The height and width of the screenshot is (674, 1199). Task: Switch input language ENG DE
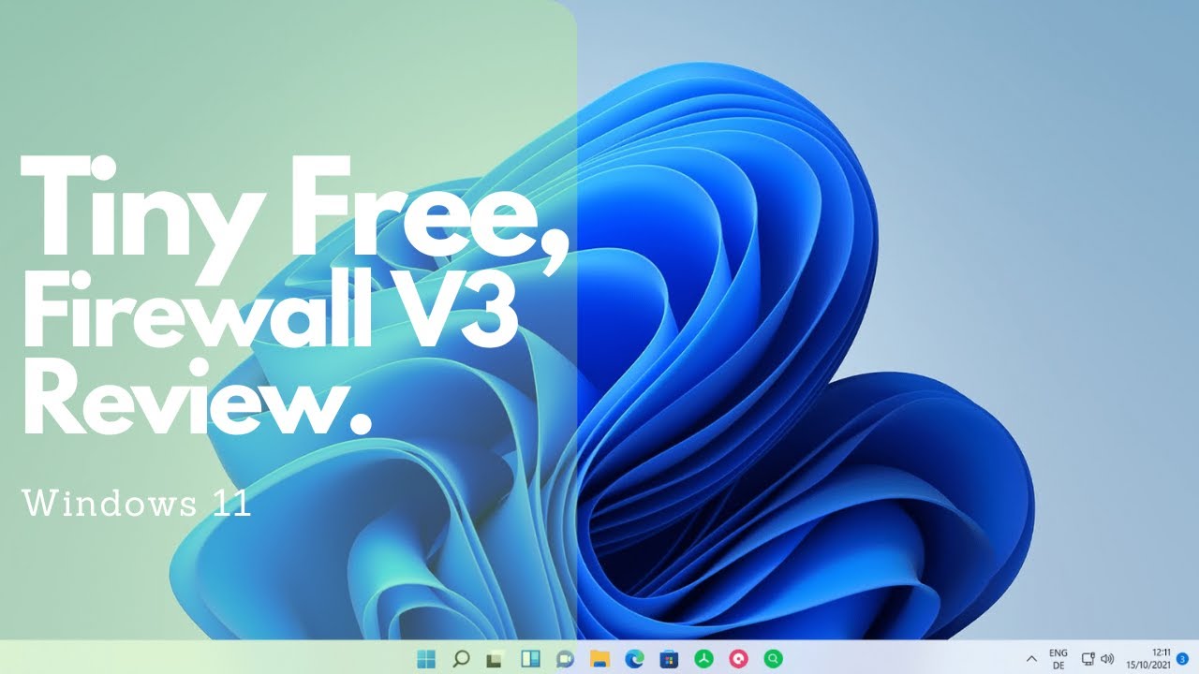[x=1058, y=659]
